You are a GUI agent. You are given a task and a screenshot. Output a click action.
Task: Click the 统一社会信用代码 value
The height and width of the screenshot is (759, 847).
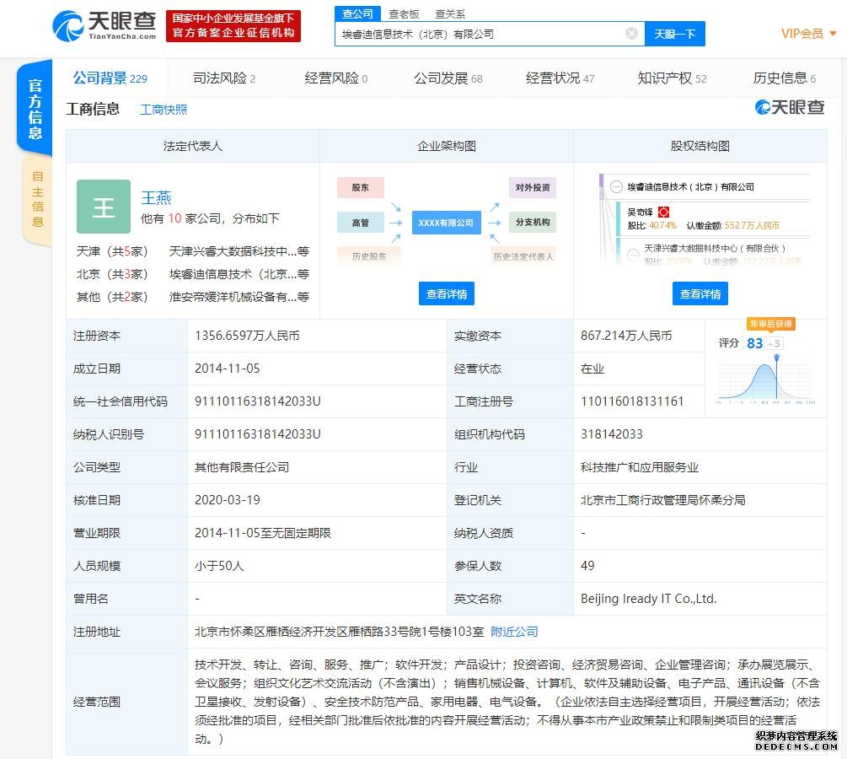[258, 401]
